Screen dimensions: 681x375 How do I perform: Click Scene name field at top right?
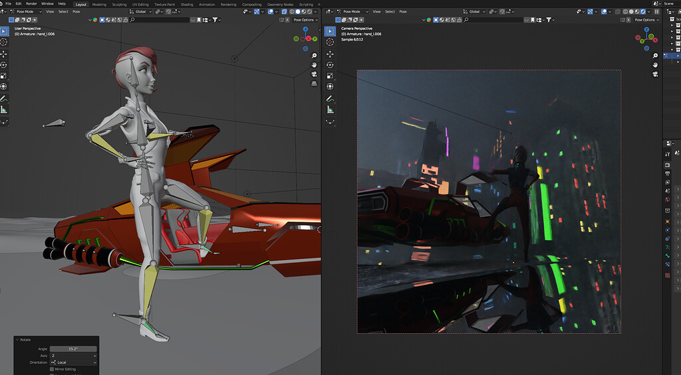click(x=672, y=3)
